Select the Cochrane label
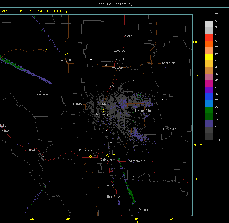 point(86,150)
